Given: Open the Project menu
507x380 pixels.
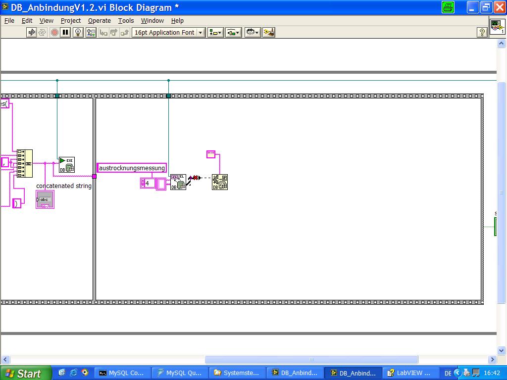Looking at the screenshot, I should click(x=70, y=21).
